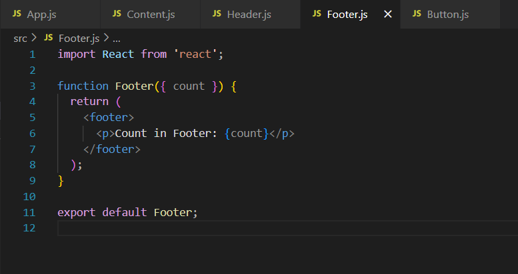Viewport: 518px width, 274px height.
Task: Click 'Footer' identifier on line 11
Action: pyautogui.click(x=173, y=212)
